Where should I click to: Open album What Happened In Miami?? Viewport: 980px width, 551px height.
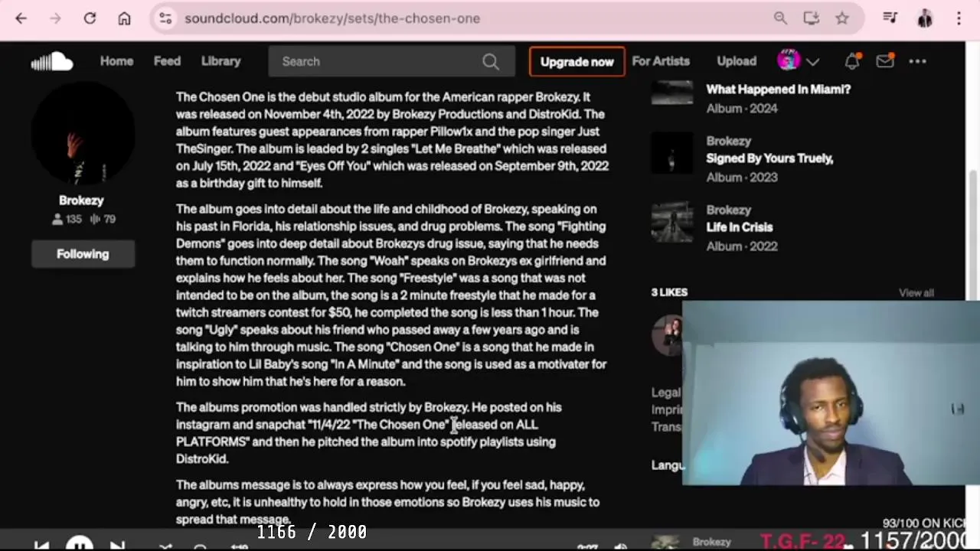[778, 90]
